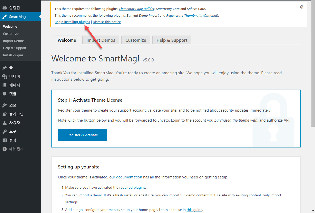The width and height of the screenshot is (315, 213).
Task: Click the Register & Activate button
Action: click(83, 135)
